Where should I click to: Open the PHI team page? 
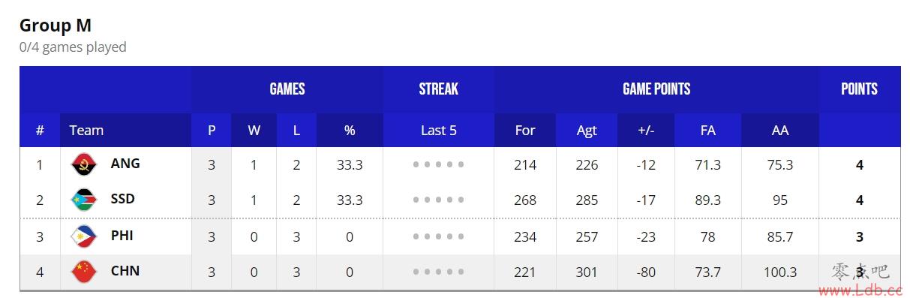pos(122,235)
